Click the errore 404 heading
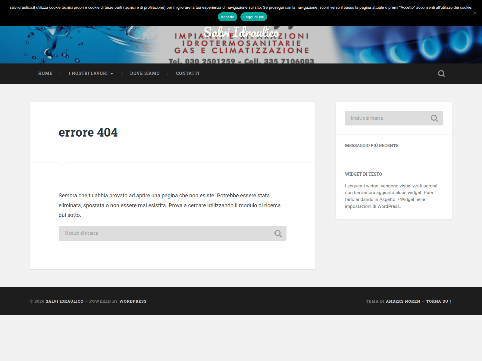482x361 pixels. click(88, 132)
